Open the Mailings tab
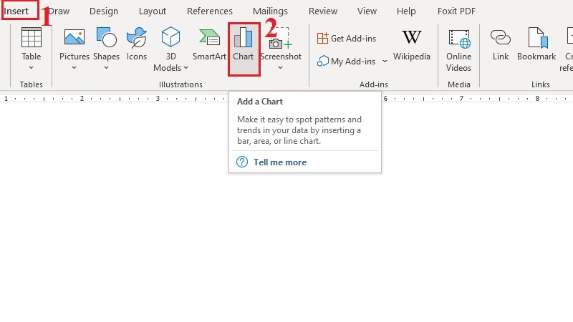 tap(271, 11)
